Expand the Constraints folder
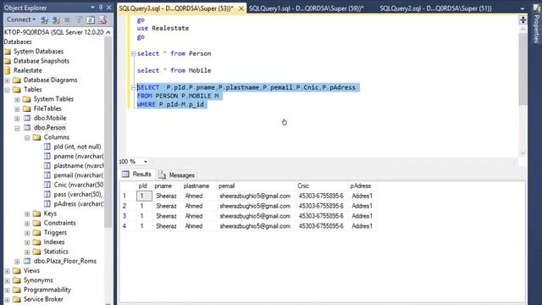The width and height of the screenshot is (542, 305). pos(27,224)
